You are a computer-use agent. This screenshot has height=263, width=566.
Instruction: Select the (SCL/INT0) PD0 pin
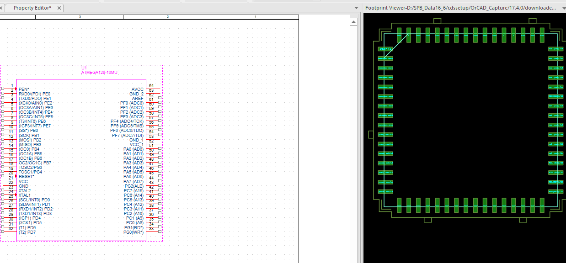pyautogui.click(x=34, y=200)
